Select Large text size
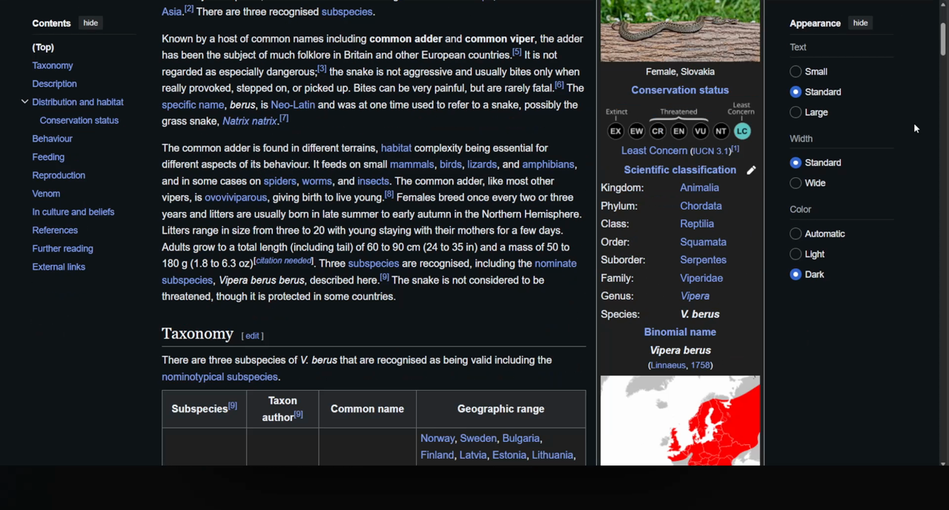The height and width of the screenshot is (510, 949). (796, 113)
